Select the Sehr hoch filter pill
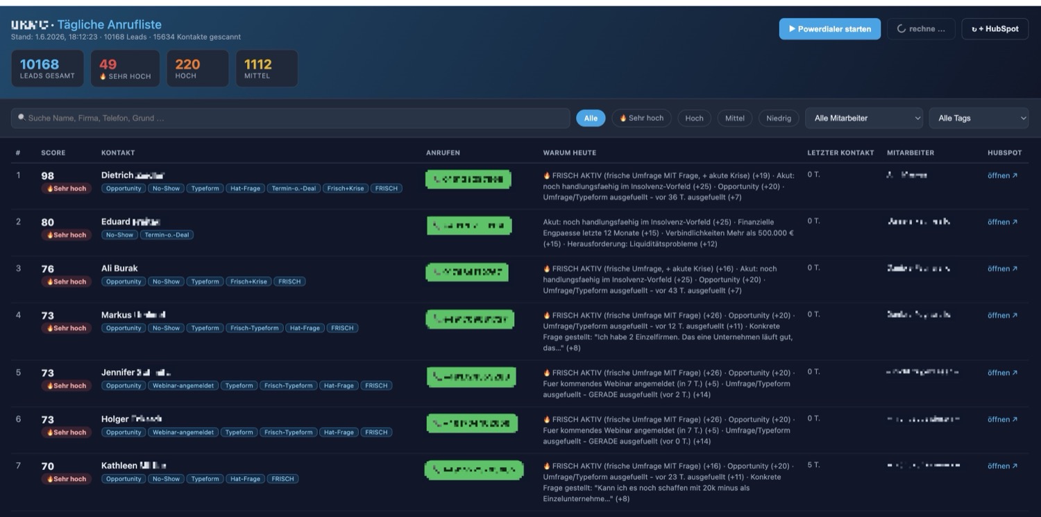This screenshot has height=517, width=1041. pyautogui.click(x=642, y=119)
